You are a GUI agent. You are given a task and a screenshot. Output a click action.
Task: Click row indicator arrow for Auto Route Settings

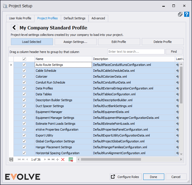11,65
